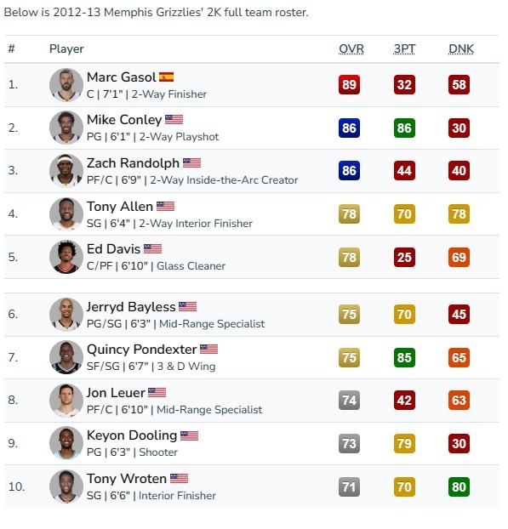The width and height of the screenshot is (508, 529).
Task: Sort roster by OVR column header
Action: click(x=351, y=49)
